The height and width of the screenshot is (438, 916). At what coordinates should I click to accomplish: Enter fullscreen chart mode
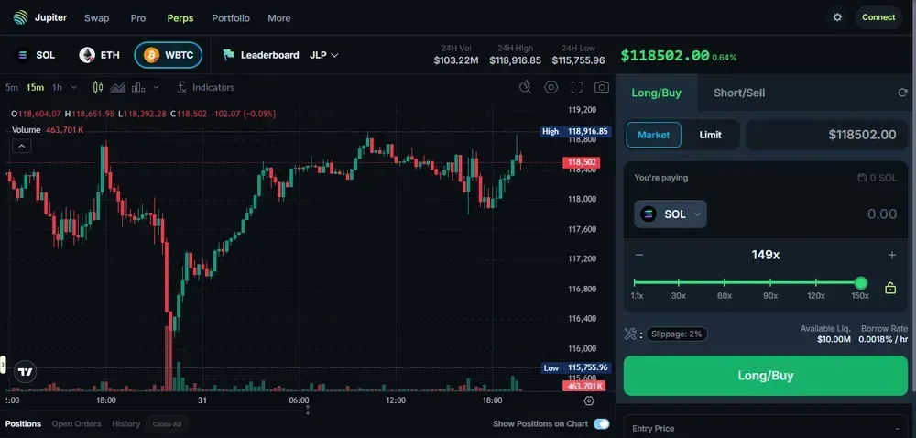point(576,88)
